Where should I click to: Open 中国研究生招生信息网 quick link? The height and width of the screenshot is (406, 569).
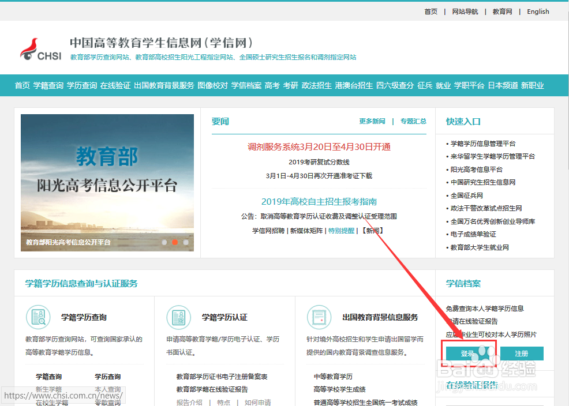[x=482, y=182]
